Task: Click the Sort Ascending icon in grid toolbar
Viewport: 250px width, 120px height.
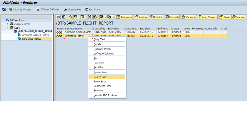Action: (x=70, y=17)
